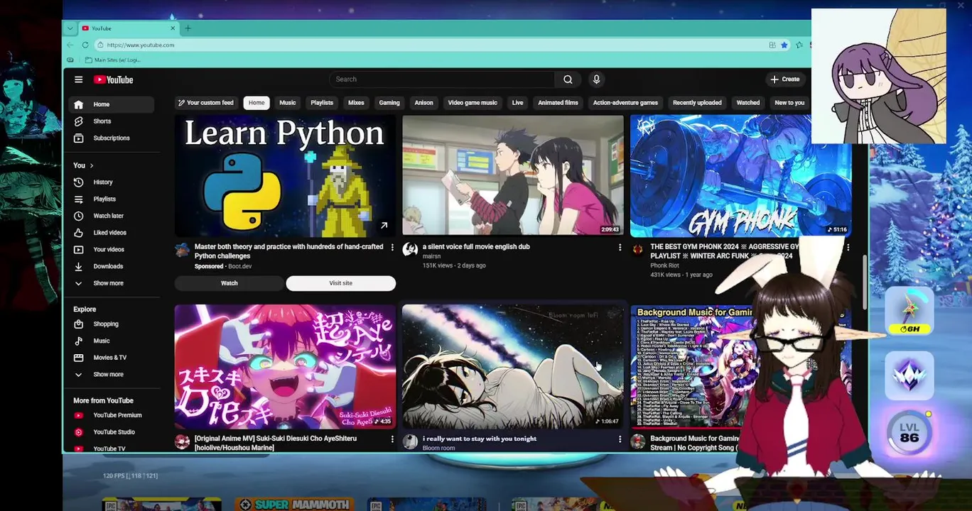Select the Recently uploaded chip
The image size is (972, 511).
(697, 103)
